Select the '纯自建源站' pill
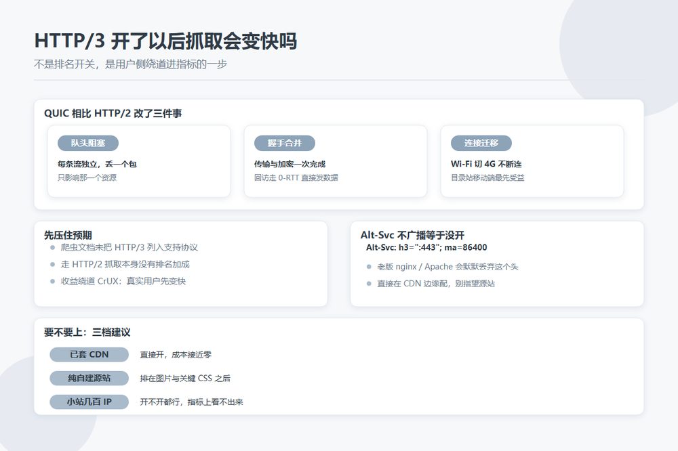This screenshot has height=451, width=678. (89, 379)
